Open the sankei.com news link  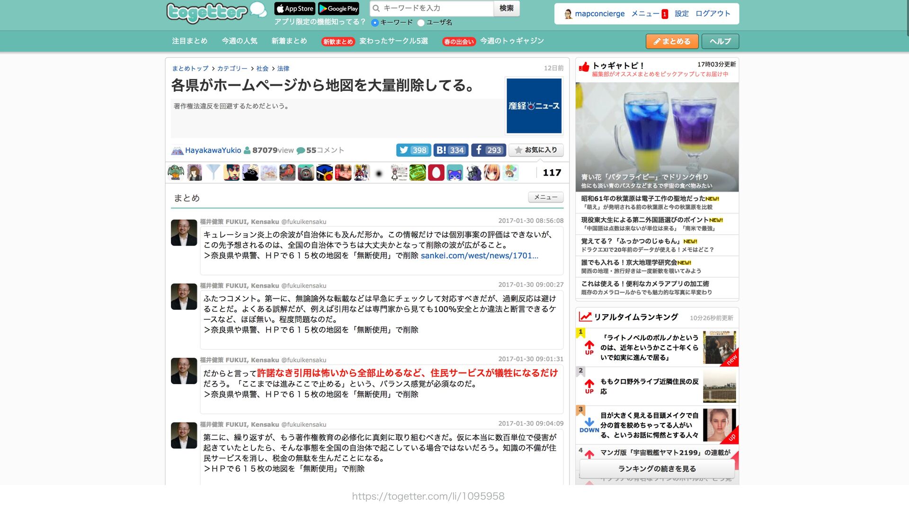pyautogui.click(x=479, y=256)
